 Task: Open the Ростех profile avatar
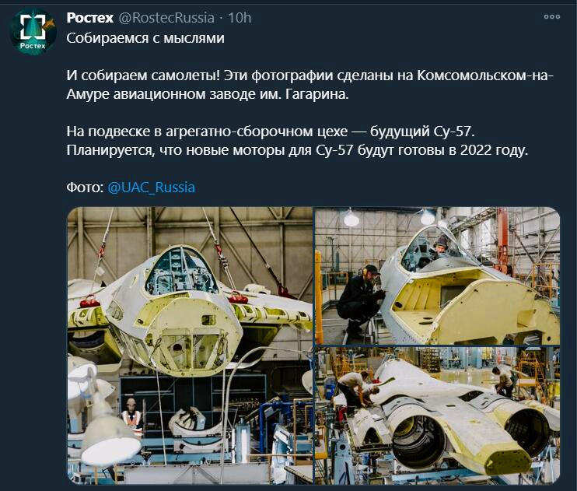33,32
